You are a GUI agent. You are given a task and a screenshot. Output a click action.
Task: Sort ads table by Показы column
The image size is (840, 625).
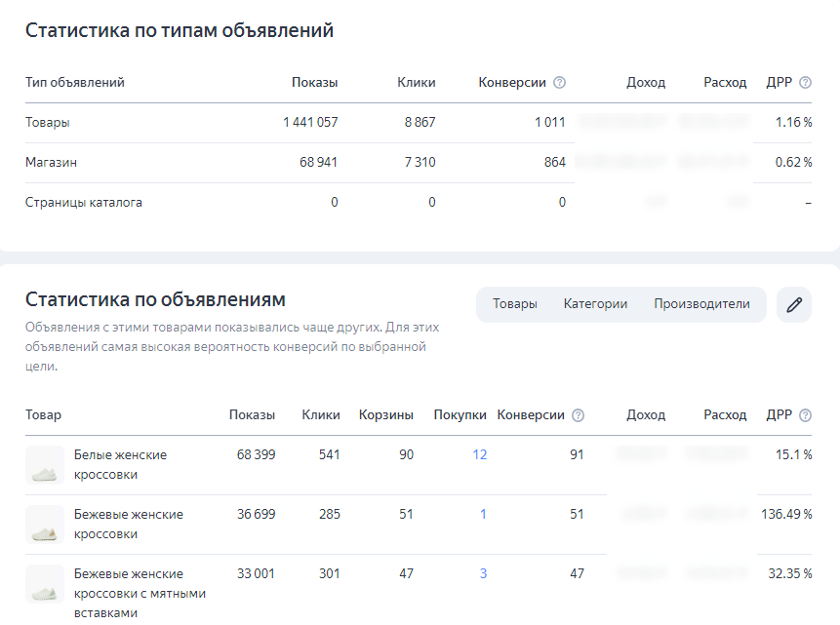coord(252,415)
